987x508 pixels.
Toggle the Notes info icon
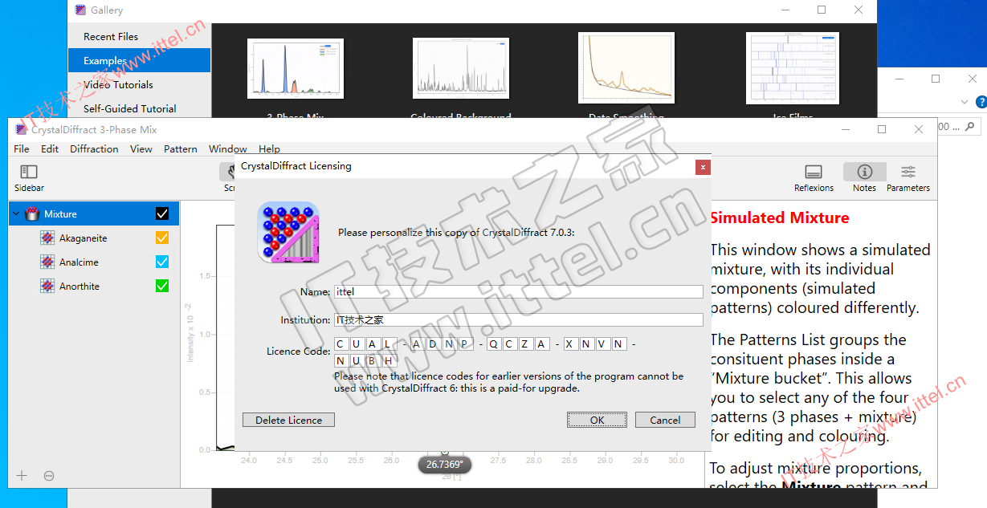point(865,172)
